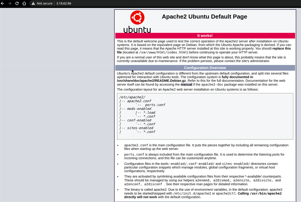Click the apache2-doc package name
The height and width of the screenshot is (202, 301).
pos(212,84)
